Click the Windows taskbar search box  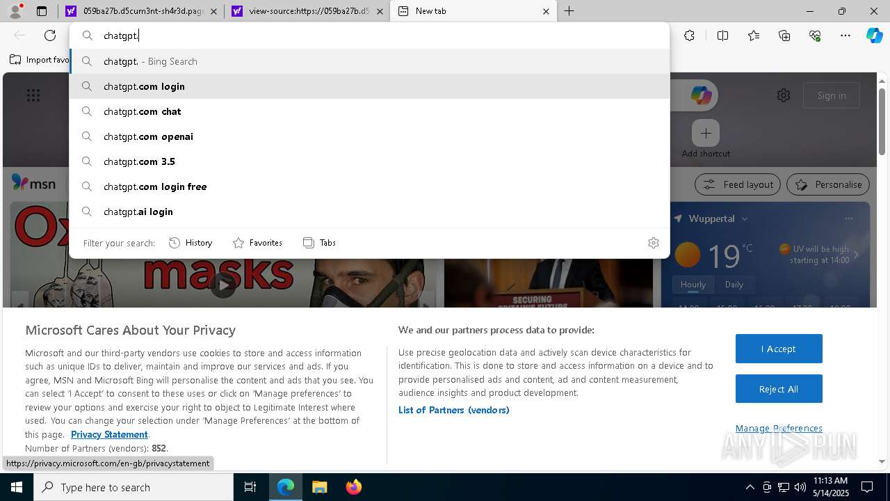point(133,487)
